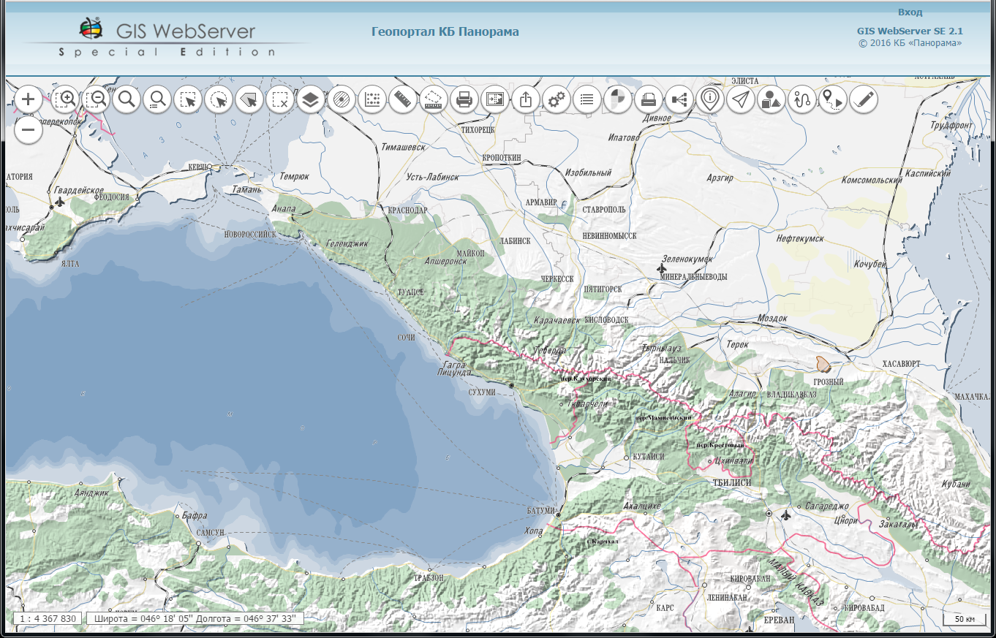Image resolution: width=996 pixels, height=638 pixels.
Task: Select objects with rectangular frame tool
Action: (x=189, y=99)
